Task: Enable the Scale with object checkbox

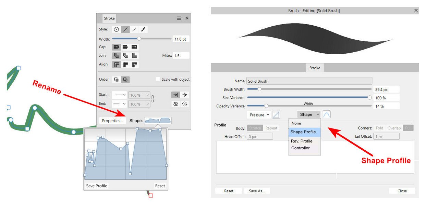Action: click(x=158, y=79)
